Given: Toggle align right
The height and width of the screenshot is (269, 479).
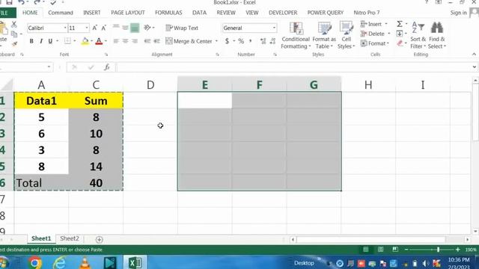Looking at the screenshot, I should 135,41.
